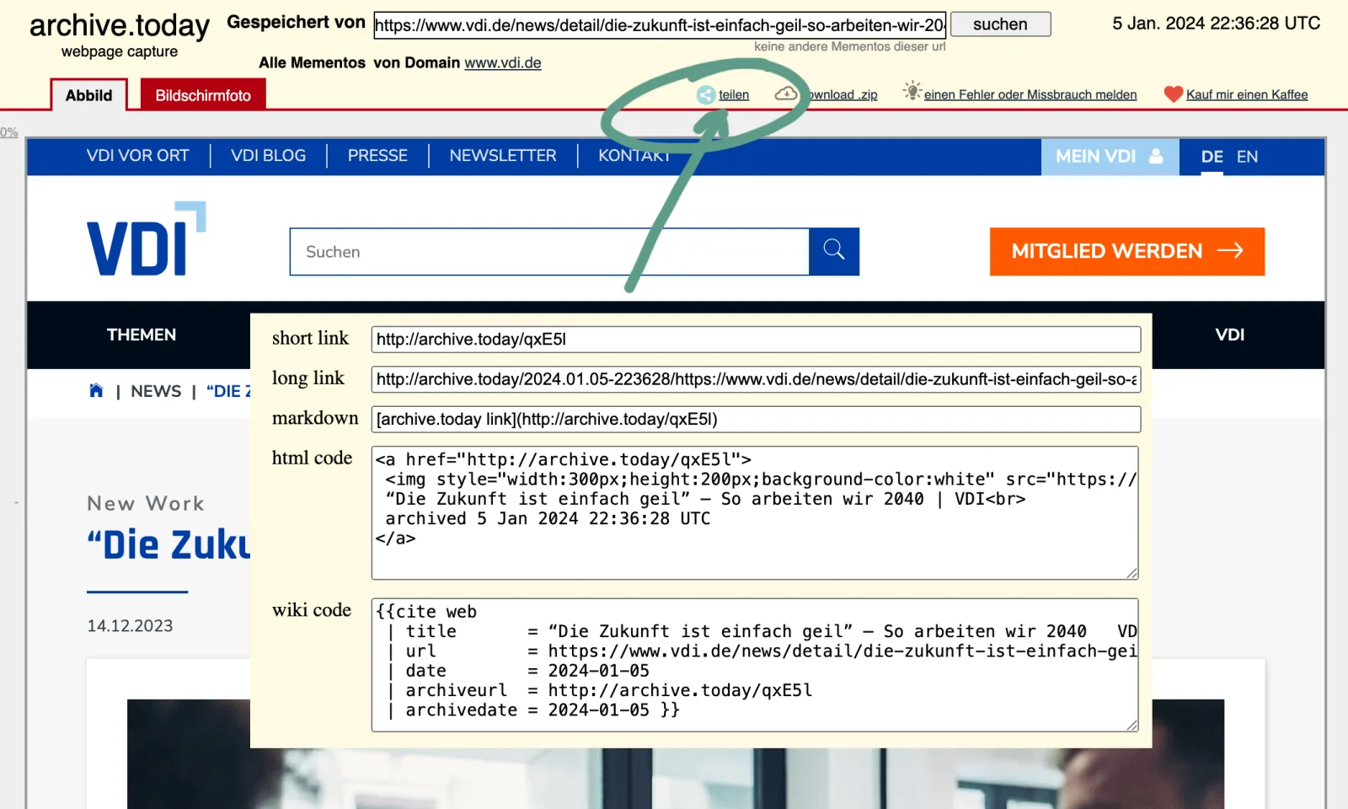Click the lightbulb report icon
1348x809 pixels.
click(x=912, y=91)
